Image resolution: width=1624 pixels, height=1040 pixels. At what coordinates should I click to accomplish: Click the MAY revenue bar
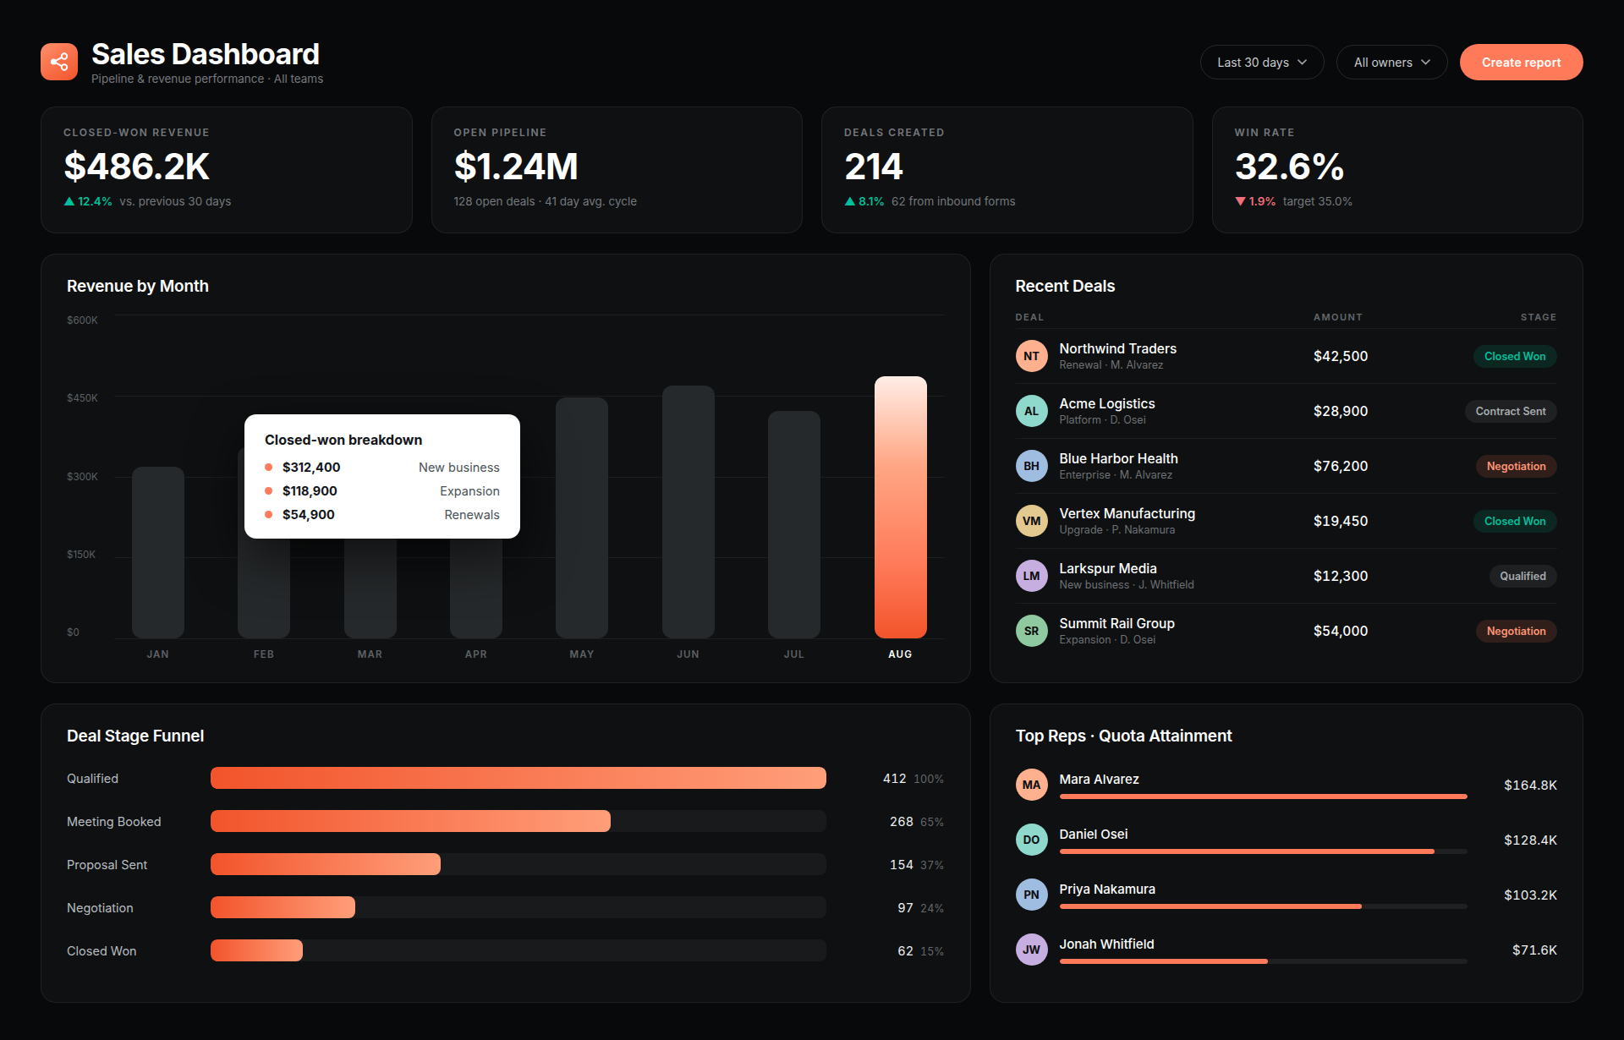click(582, 517)
